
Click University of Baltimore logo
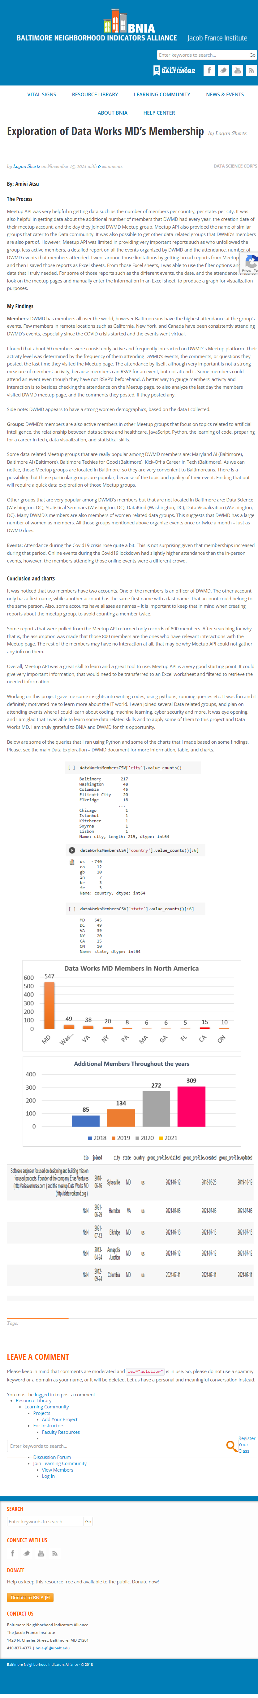[x=174, y=70]
